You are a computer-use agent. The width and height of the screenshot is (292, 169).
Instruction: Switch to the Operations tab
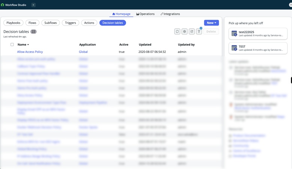coord(145,14)
